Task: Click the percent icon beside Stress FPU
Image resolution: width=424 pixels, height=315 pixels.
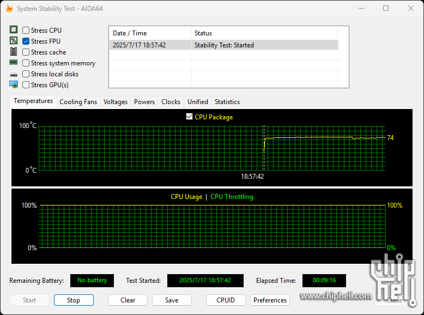Action: click(x=14, y=40)
